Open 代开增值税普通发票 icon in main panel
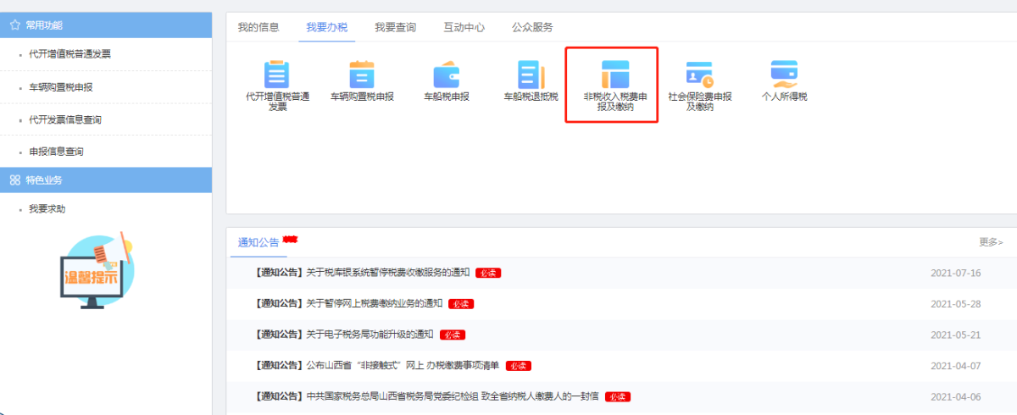 pos(277,75)
